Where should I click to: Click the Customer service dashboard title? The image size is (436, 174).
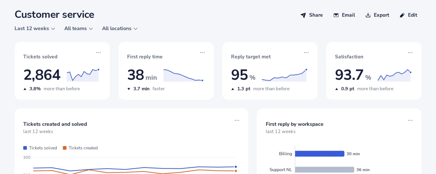pyautogui.click(x=55, y=14)
